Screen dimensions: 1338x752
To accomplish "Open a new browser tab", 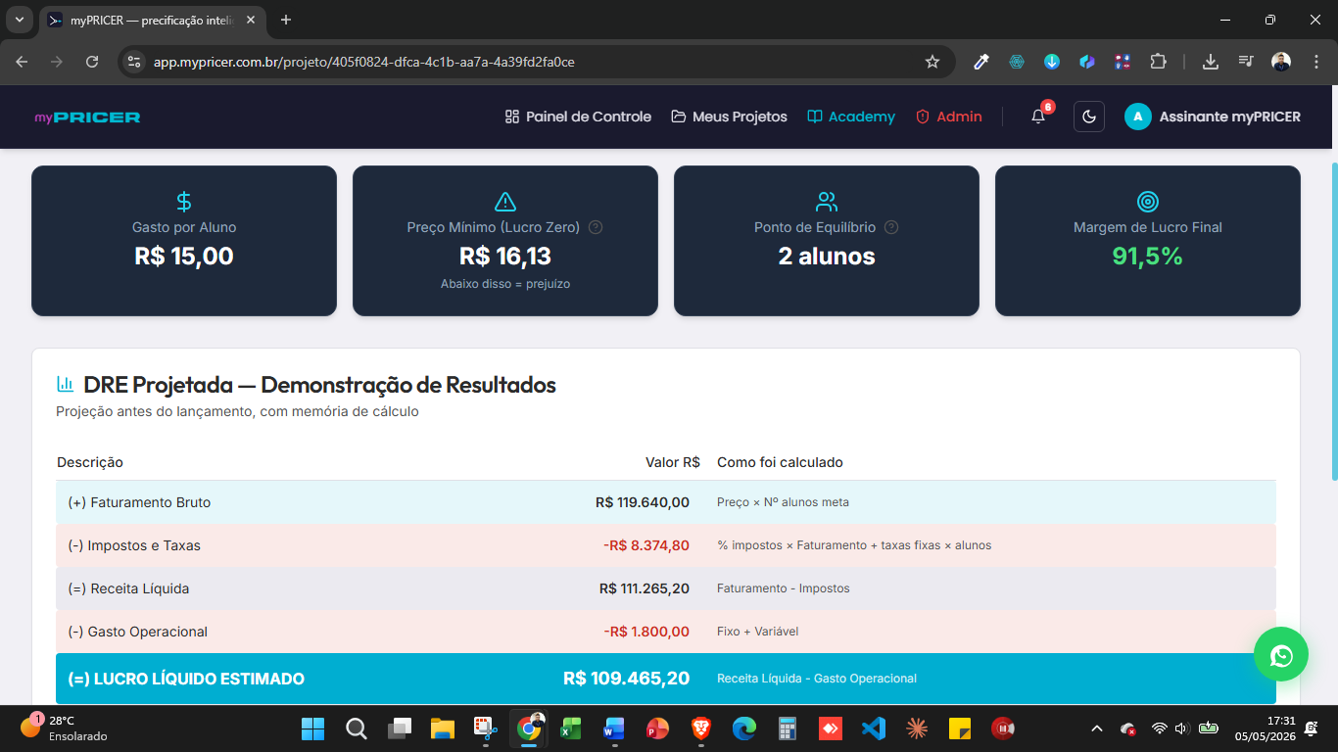I will click(x=286, y=20).
